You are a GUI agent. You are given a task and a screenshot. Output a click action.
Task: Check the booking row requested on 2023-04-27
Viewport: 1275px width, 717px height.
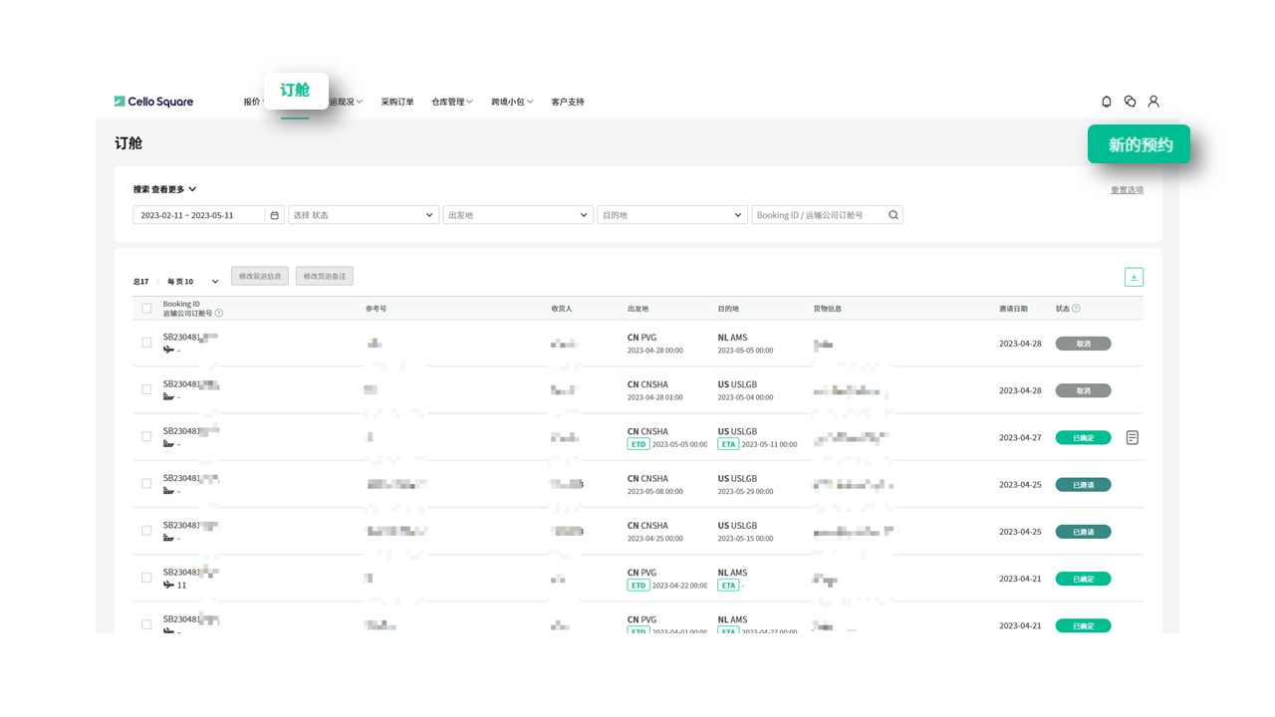click(x=146, y=437)
